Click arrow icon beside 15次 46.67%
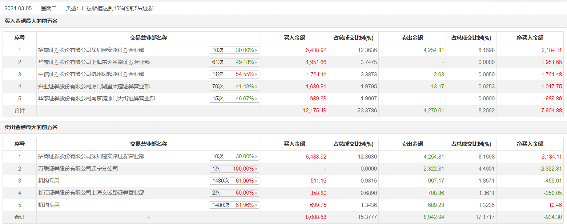The height and width of the screenshot is (224, 567). tap(257, 99)
